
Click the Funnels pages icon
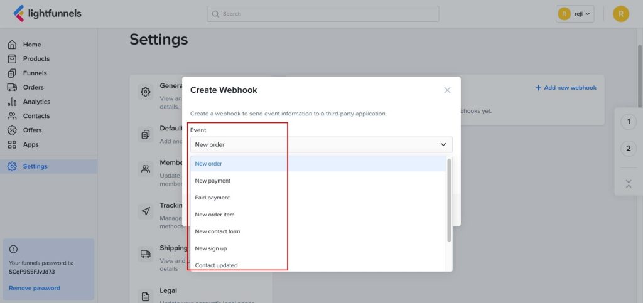point(13,73)
